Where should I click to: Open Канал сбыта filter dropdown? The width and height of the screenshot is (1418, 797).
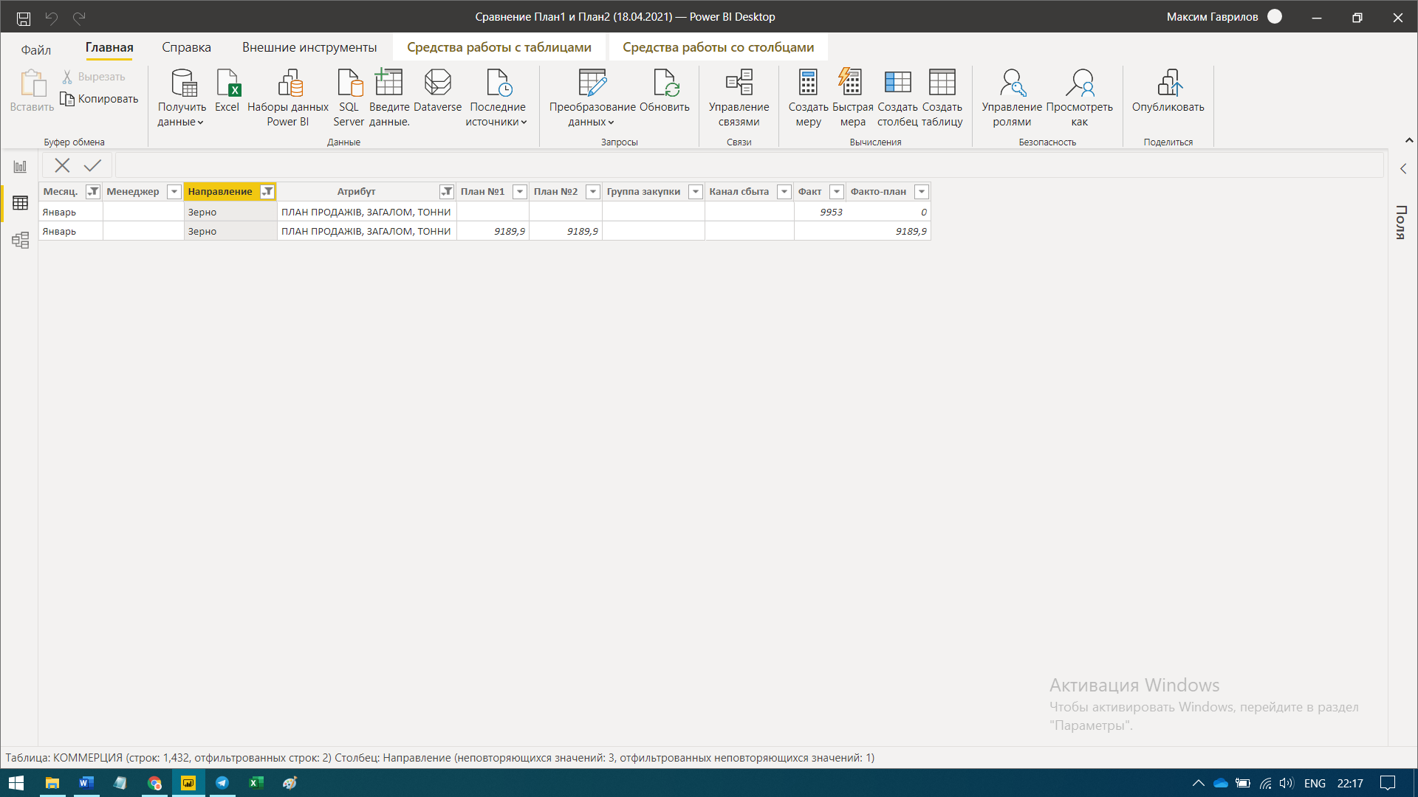[x=784, y=192]
